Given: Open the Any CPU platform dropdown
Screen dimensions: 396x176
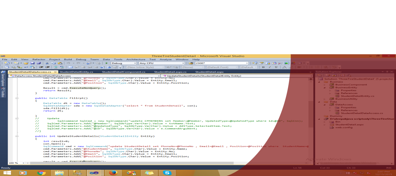Looking at the screenshot, I should click(183, 63).
